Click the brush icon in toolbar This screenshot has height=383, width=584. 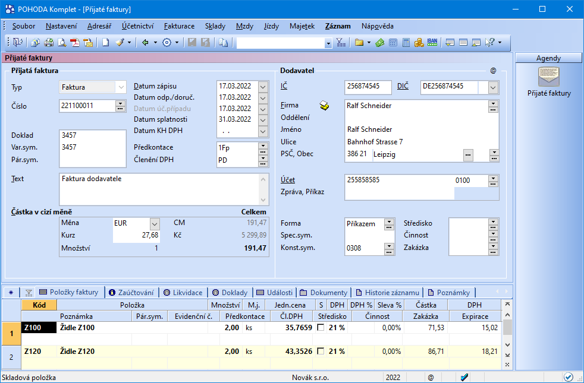pyautogui.click(x=120, y=42)
